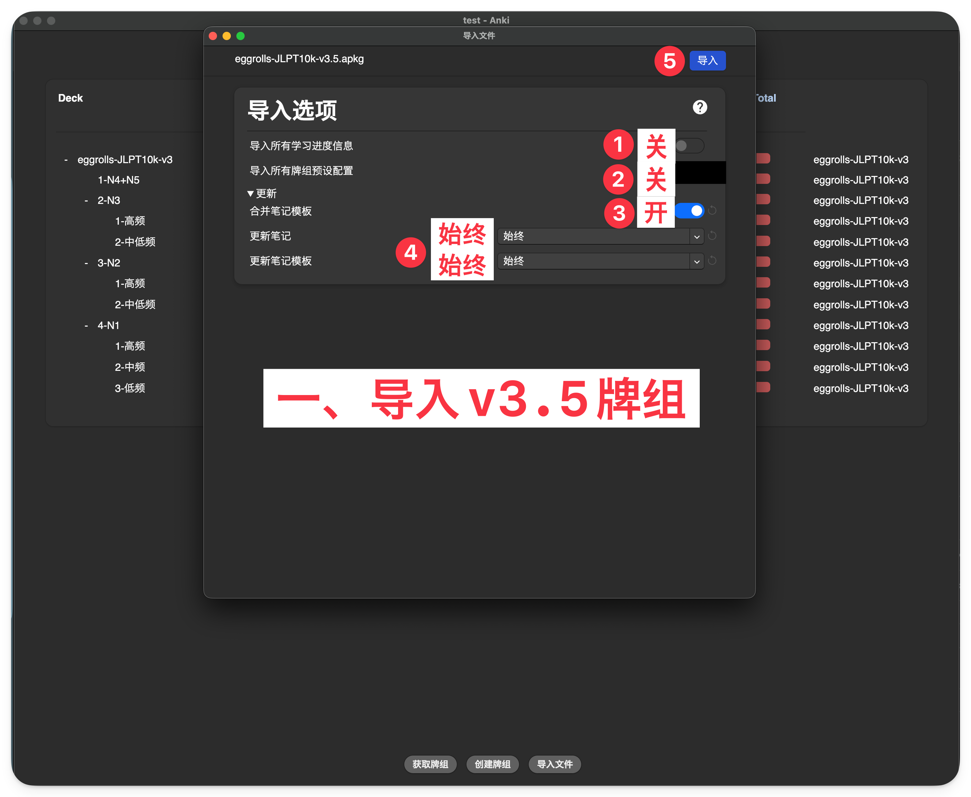Screen dimensions: 971x797
Task: Collapse the 3-N2 subdeck
Action: [x=86, y=263]
